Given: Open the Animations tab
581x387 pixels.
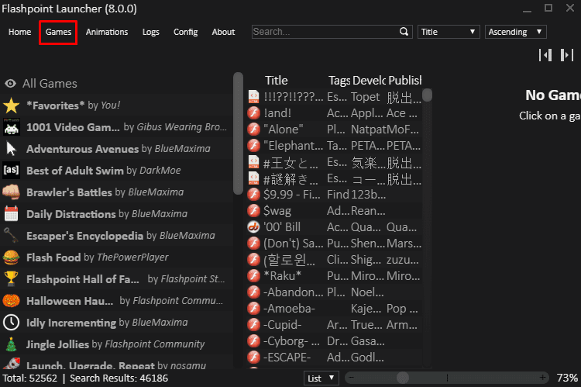Looking at the screenshot, I should 107,32.
